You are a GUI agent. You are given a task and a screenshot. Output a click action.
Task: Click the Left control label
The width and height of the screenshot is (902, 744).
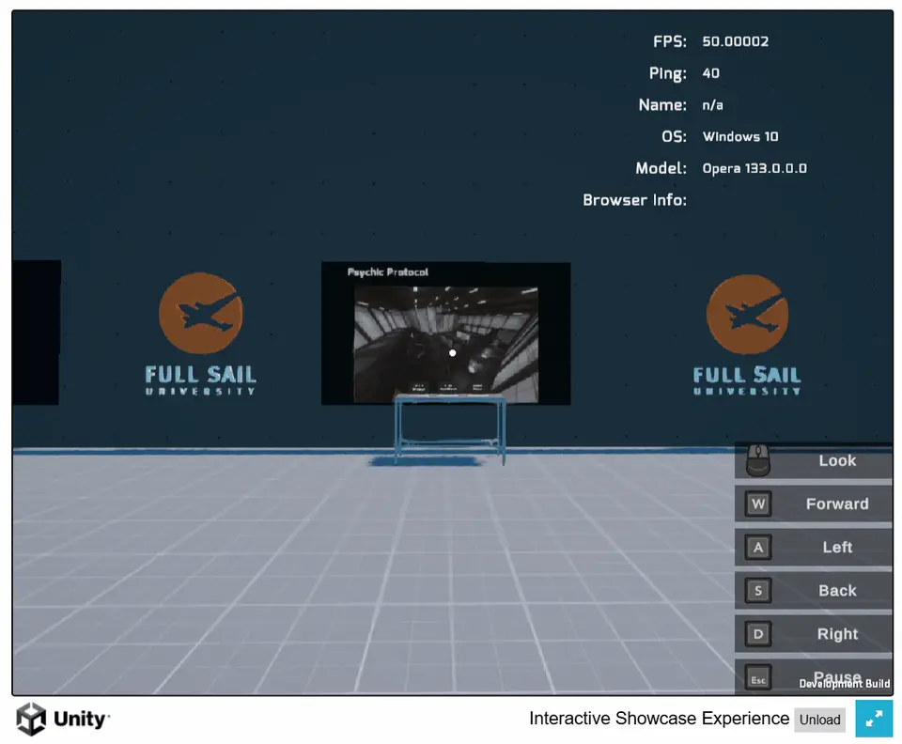[x=837, y=548]
